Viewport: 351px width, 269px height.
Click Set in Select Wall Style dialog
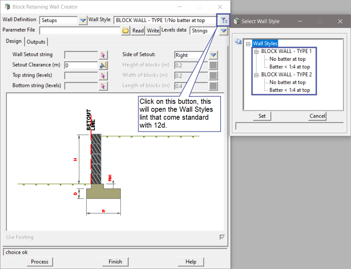pyautogui.click(x=262, y=116)
